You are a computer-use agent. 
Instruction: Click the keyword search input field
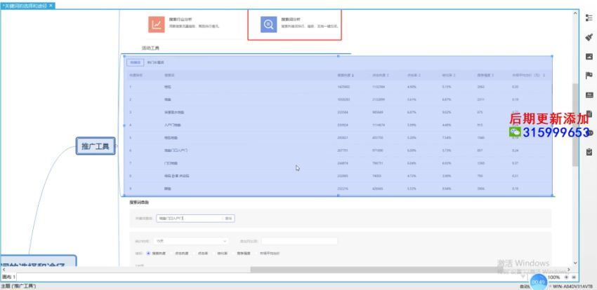click(x=188, y=219)
